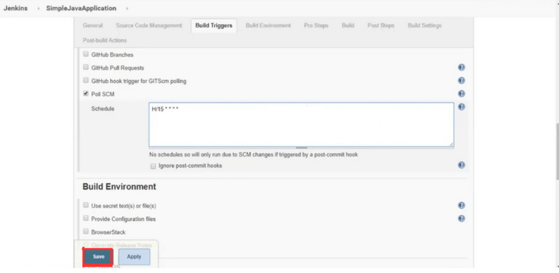Show help for Use secret text(s)
Image resolution: width=559 pixels, height=273 pixels.
tap(461, 205)
